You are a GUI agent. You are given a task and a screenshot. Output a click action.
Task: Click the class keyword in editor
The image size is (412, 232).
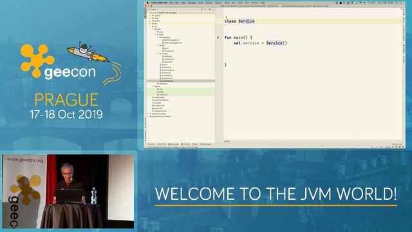coord(230,21)
